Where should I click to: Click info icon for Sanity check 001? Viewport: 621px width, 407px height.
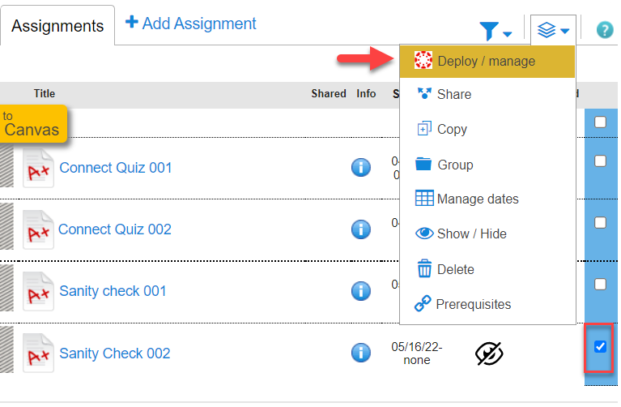[x=361, y=291]
